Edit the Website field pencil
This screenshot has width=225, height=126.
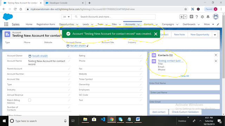tap(141, 74)
